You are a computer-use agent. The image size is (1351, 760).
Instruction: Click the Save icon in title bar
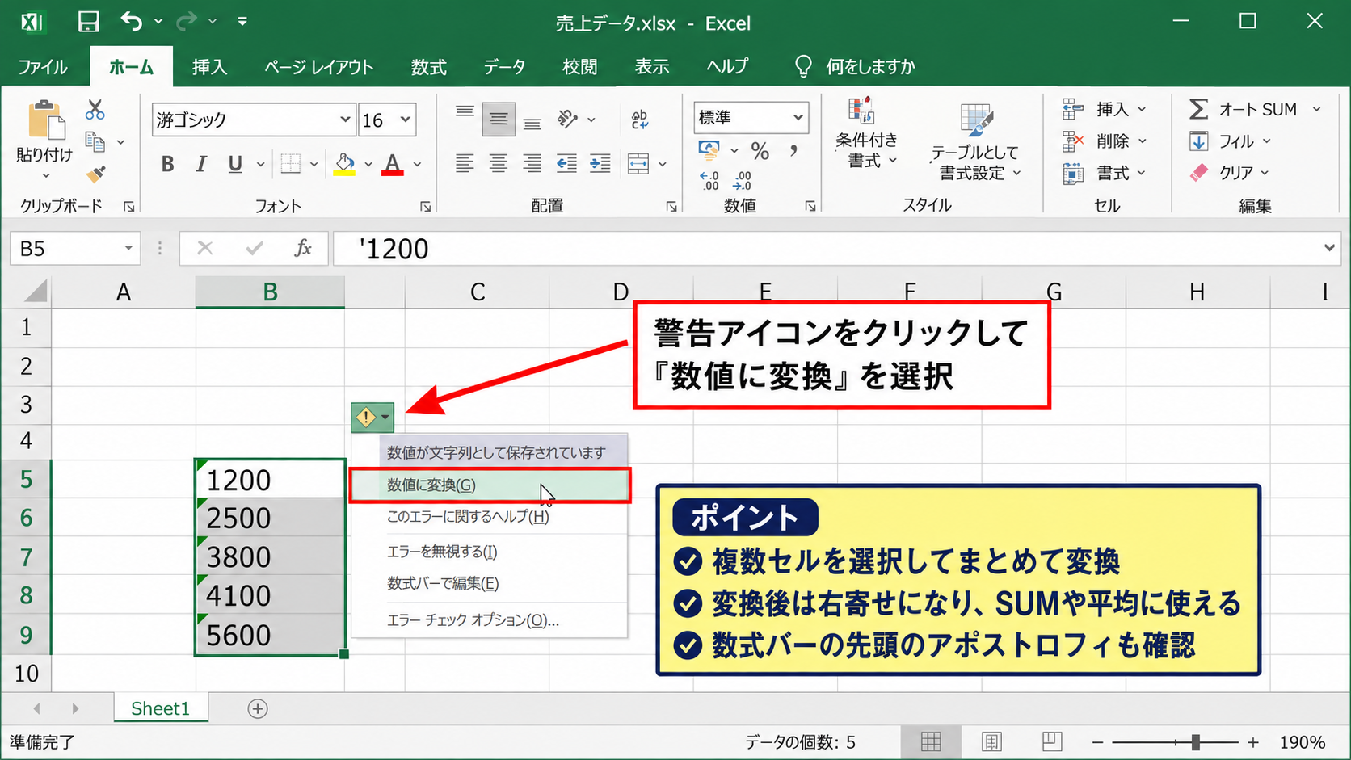click(x=88, y=22)
